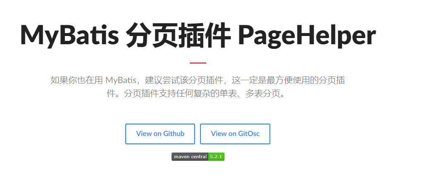Viewport: 422px width, 186px height.
Task: Click the green 5.2.1 version badge
Action: 216,157
